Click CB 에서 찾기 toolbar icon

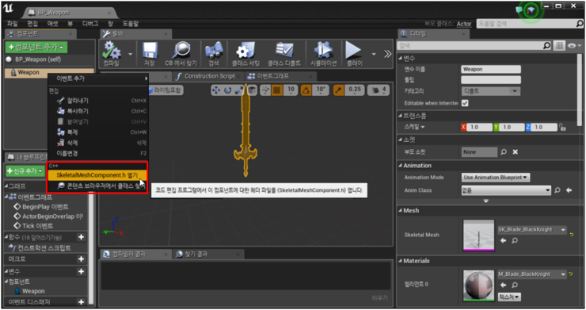point(181,54)
